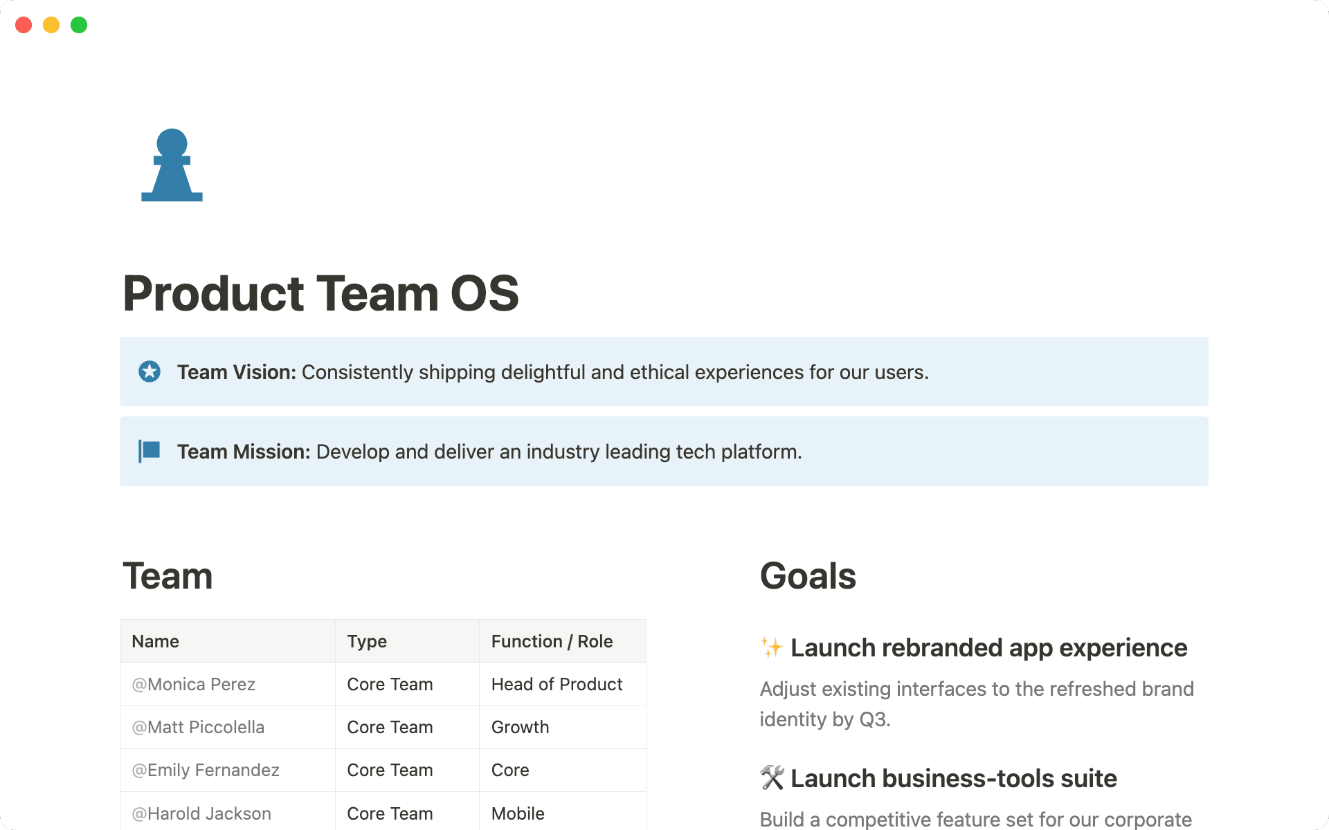Open the Type column header menu
Screen dimensions: 1329x830
(366, 641)
